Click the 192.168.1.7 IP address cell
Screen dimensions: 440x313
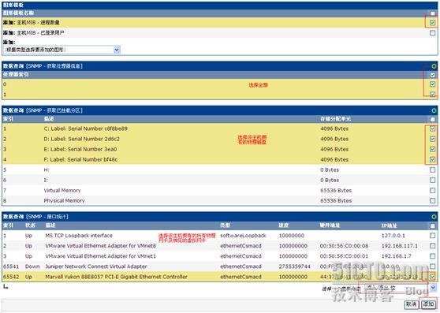click(396, 256)
